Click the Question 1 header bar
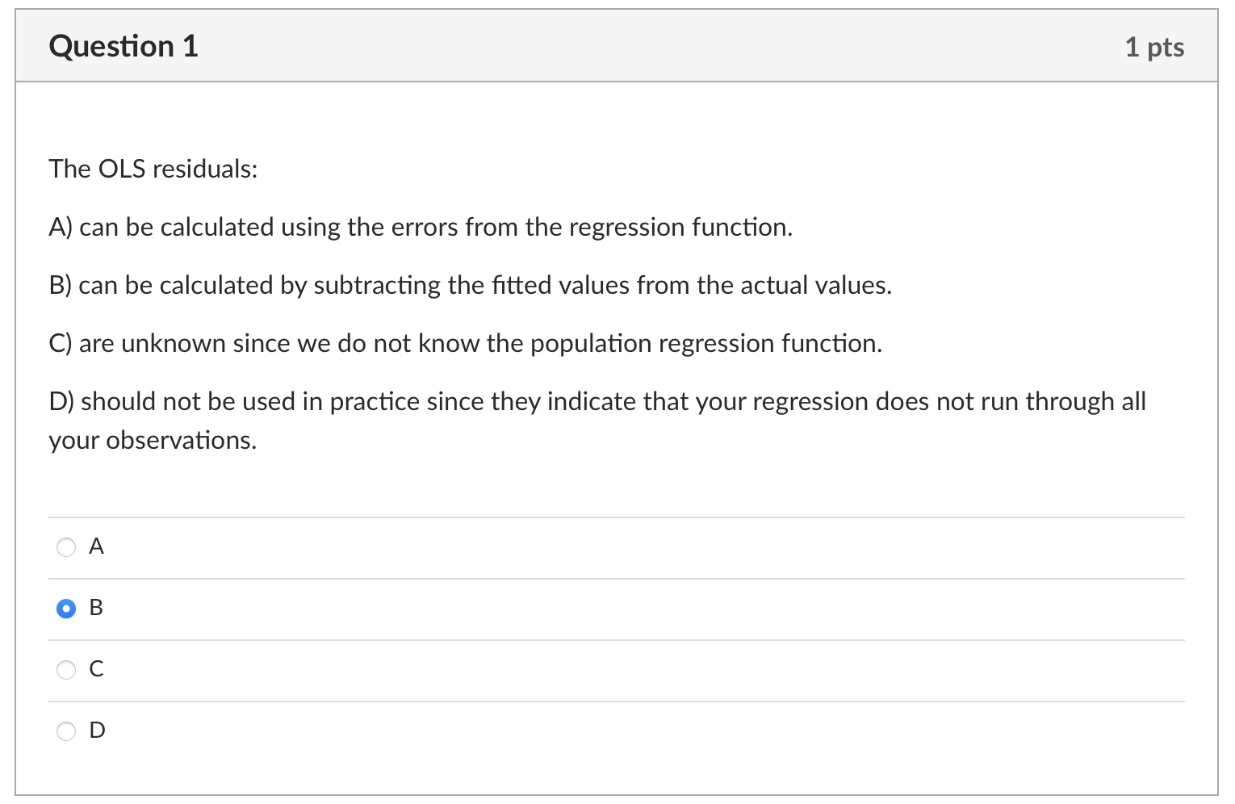1235x804 pixels. (x=617, y=45)
